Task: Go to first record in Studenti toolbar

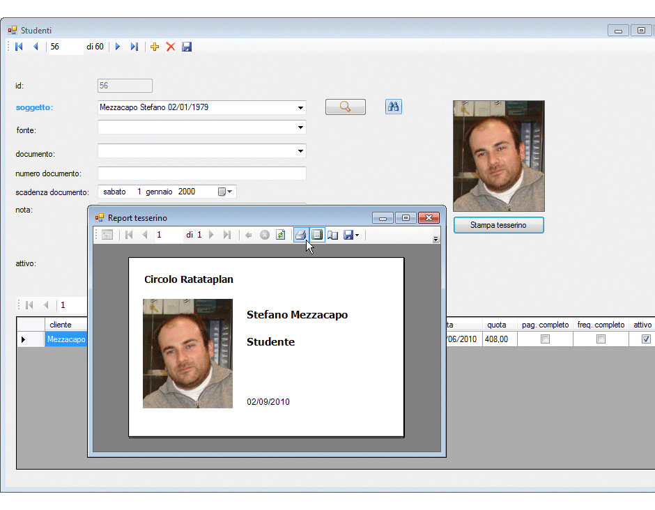Action: click(x=20, y=47)
